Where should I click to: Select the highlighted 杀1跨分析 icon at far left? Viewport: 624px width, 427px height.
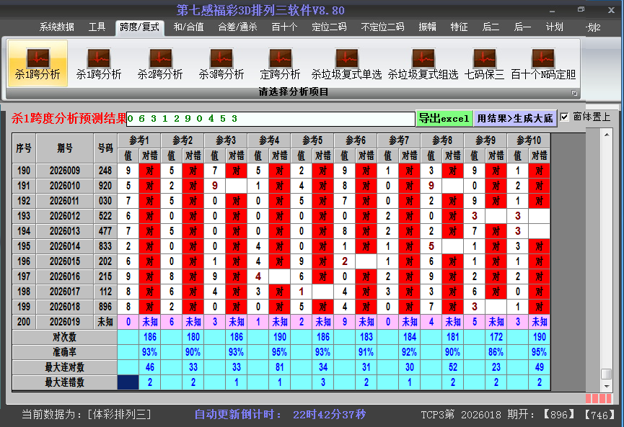pos(38,63)
